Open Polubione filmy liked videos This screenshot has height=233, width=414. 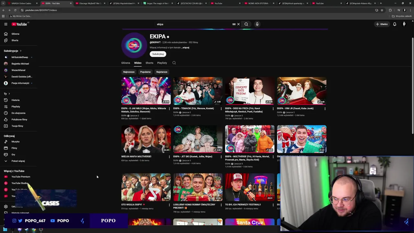pos(19,119)
